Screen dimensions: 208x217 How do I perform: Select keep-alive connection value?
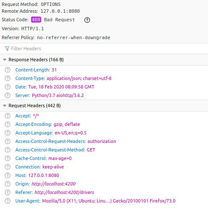click(x=53, y=167)
